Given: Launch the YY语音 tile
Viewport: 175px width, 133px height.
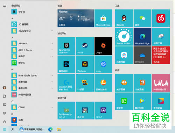Looking at the screenshot, I should [x=85, y=83].
